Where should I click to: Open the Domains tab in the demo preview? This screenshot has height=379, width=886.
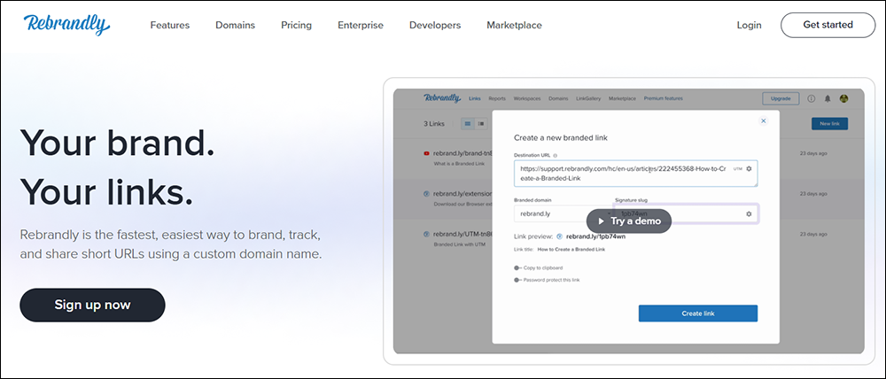[558, 98]
